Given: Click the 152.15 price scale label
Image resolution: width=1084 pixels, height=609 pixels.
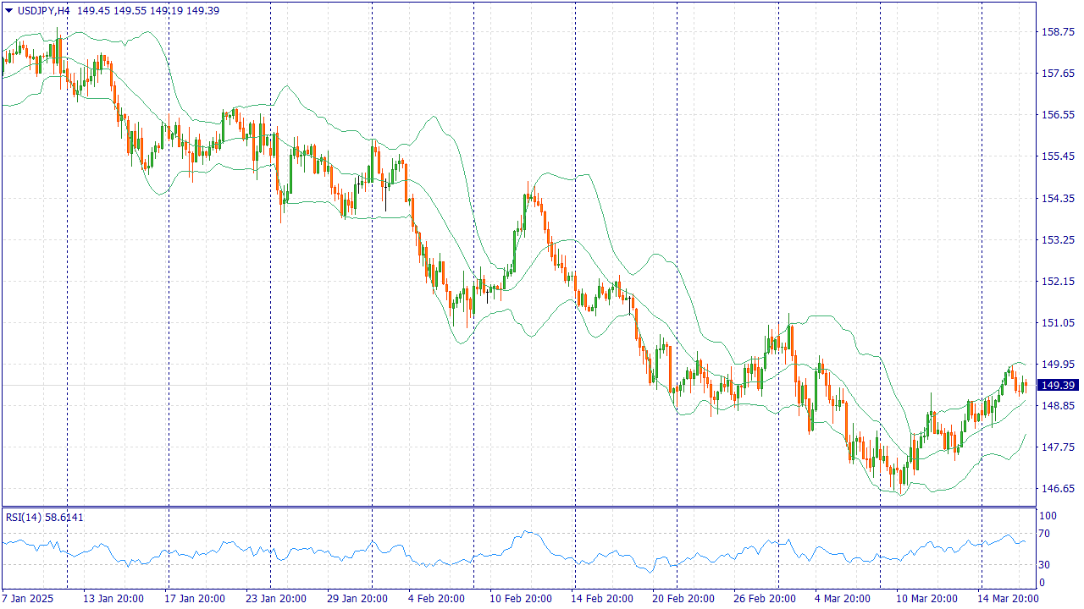Looking at the screenshot, I should (x=1057, y=282).
